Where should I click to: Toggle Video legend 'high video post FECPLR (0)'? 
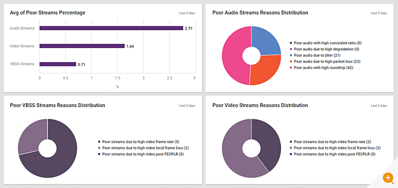[332, 154]
